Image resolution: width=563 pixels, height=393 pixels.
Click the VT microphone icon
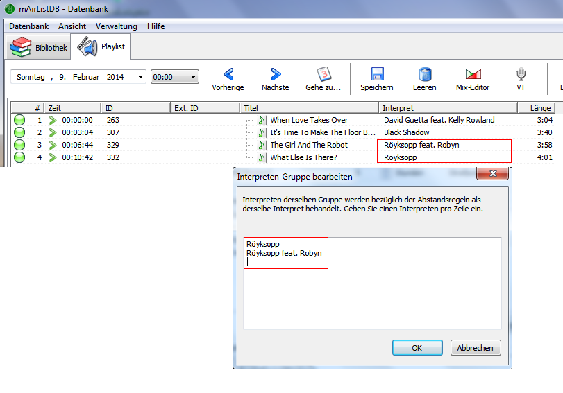(x=521, y=75)
